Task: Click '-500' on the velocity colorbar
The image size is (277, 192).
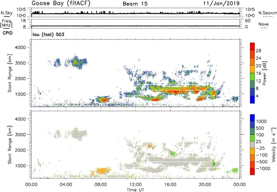Action: (262, 162)
